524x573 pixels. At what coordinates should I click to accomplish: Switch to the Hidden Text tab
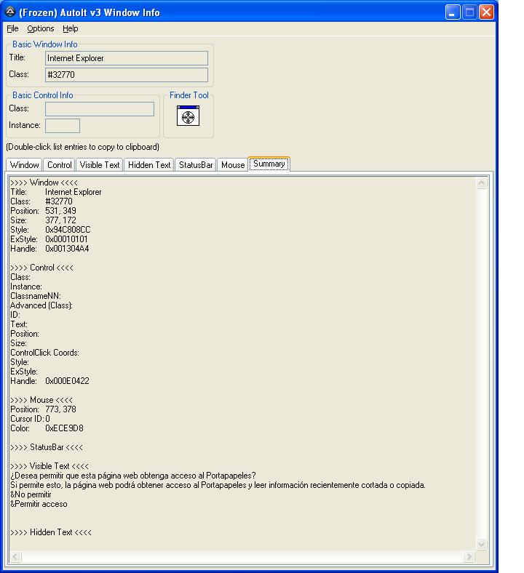pyautogui.click(x=149, y=165)
